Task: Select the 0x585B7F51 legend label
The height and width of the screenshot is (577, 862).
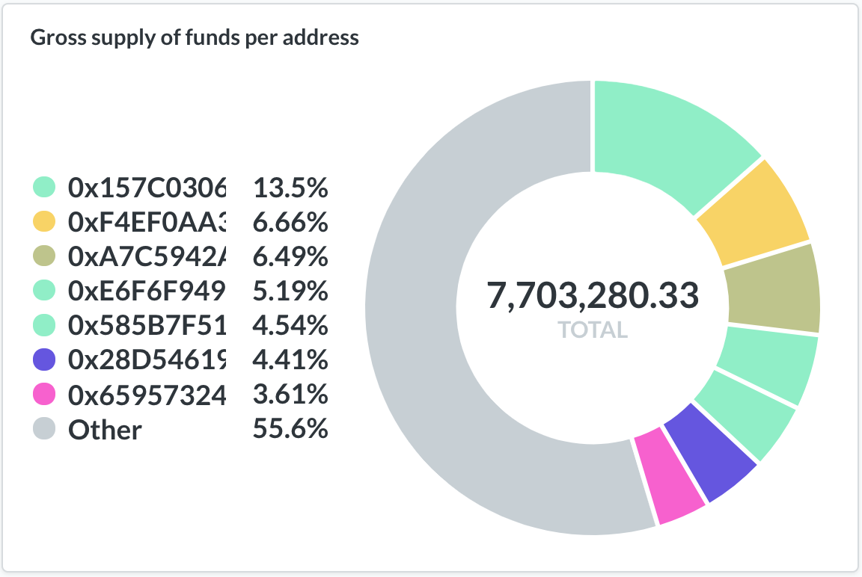Action: click(x=147, y=326)
